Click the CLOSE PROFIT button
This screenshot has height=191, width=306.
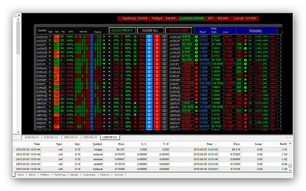click(122, 30)
